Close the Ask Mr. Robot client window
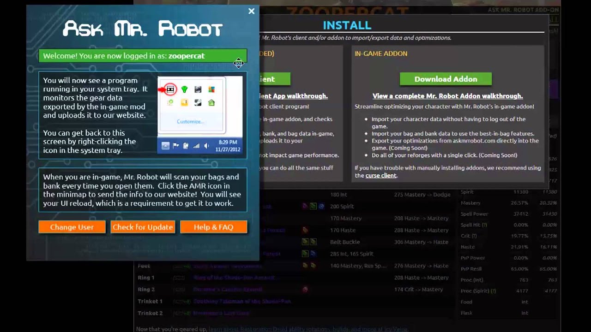Image resolution: width=591 pixels, height=332 pixels. 251,11
